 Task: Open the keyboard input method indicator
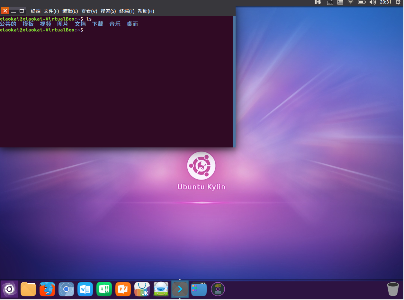coord(330,2)
